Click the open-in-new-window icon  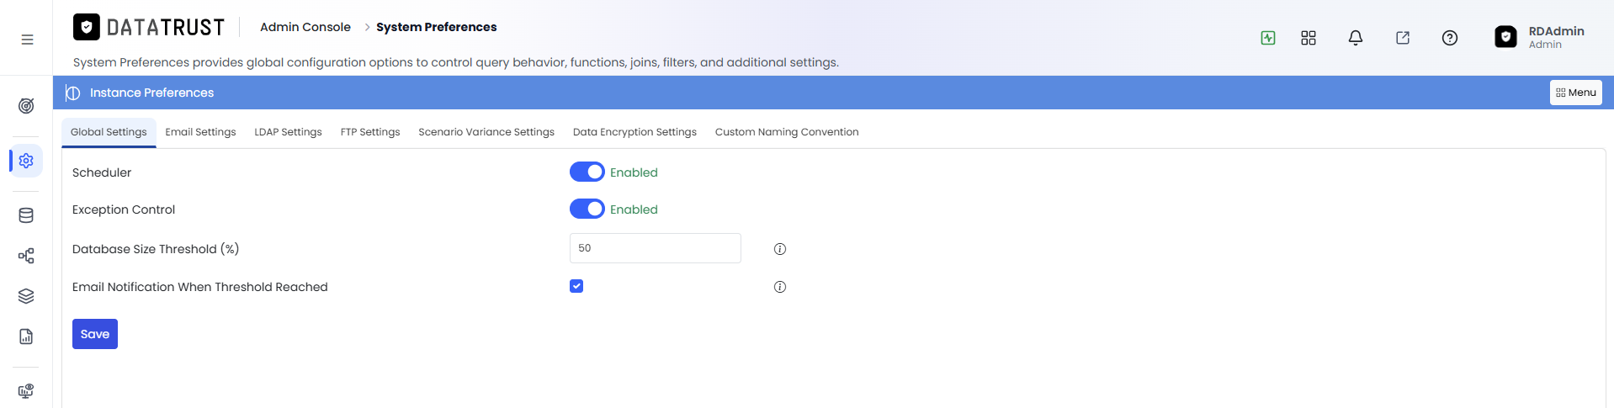1403,38
